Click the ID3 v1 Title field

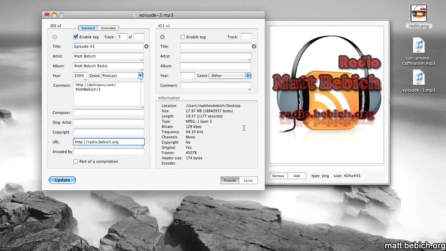point(216,46)
